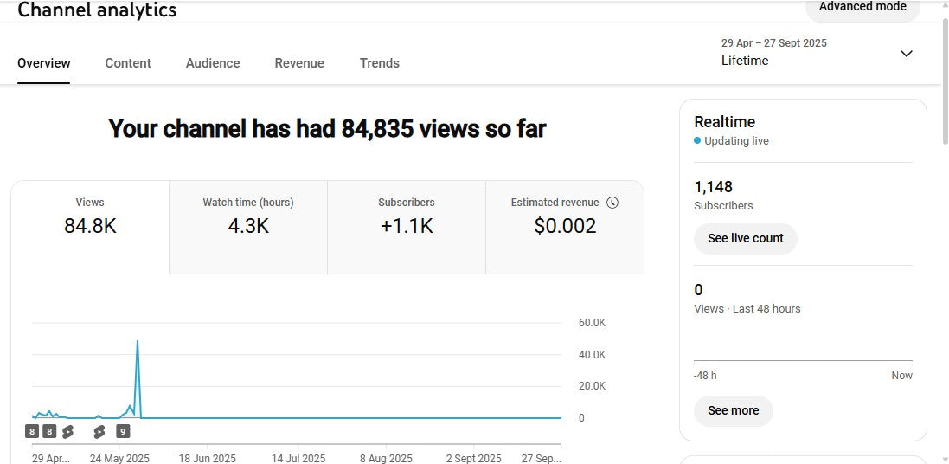Expand the Lifetime date range chevron
The height and width of the screenshot is (464, 949).
[906, 54]
